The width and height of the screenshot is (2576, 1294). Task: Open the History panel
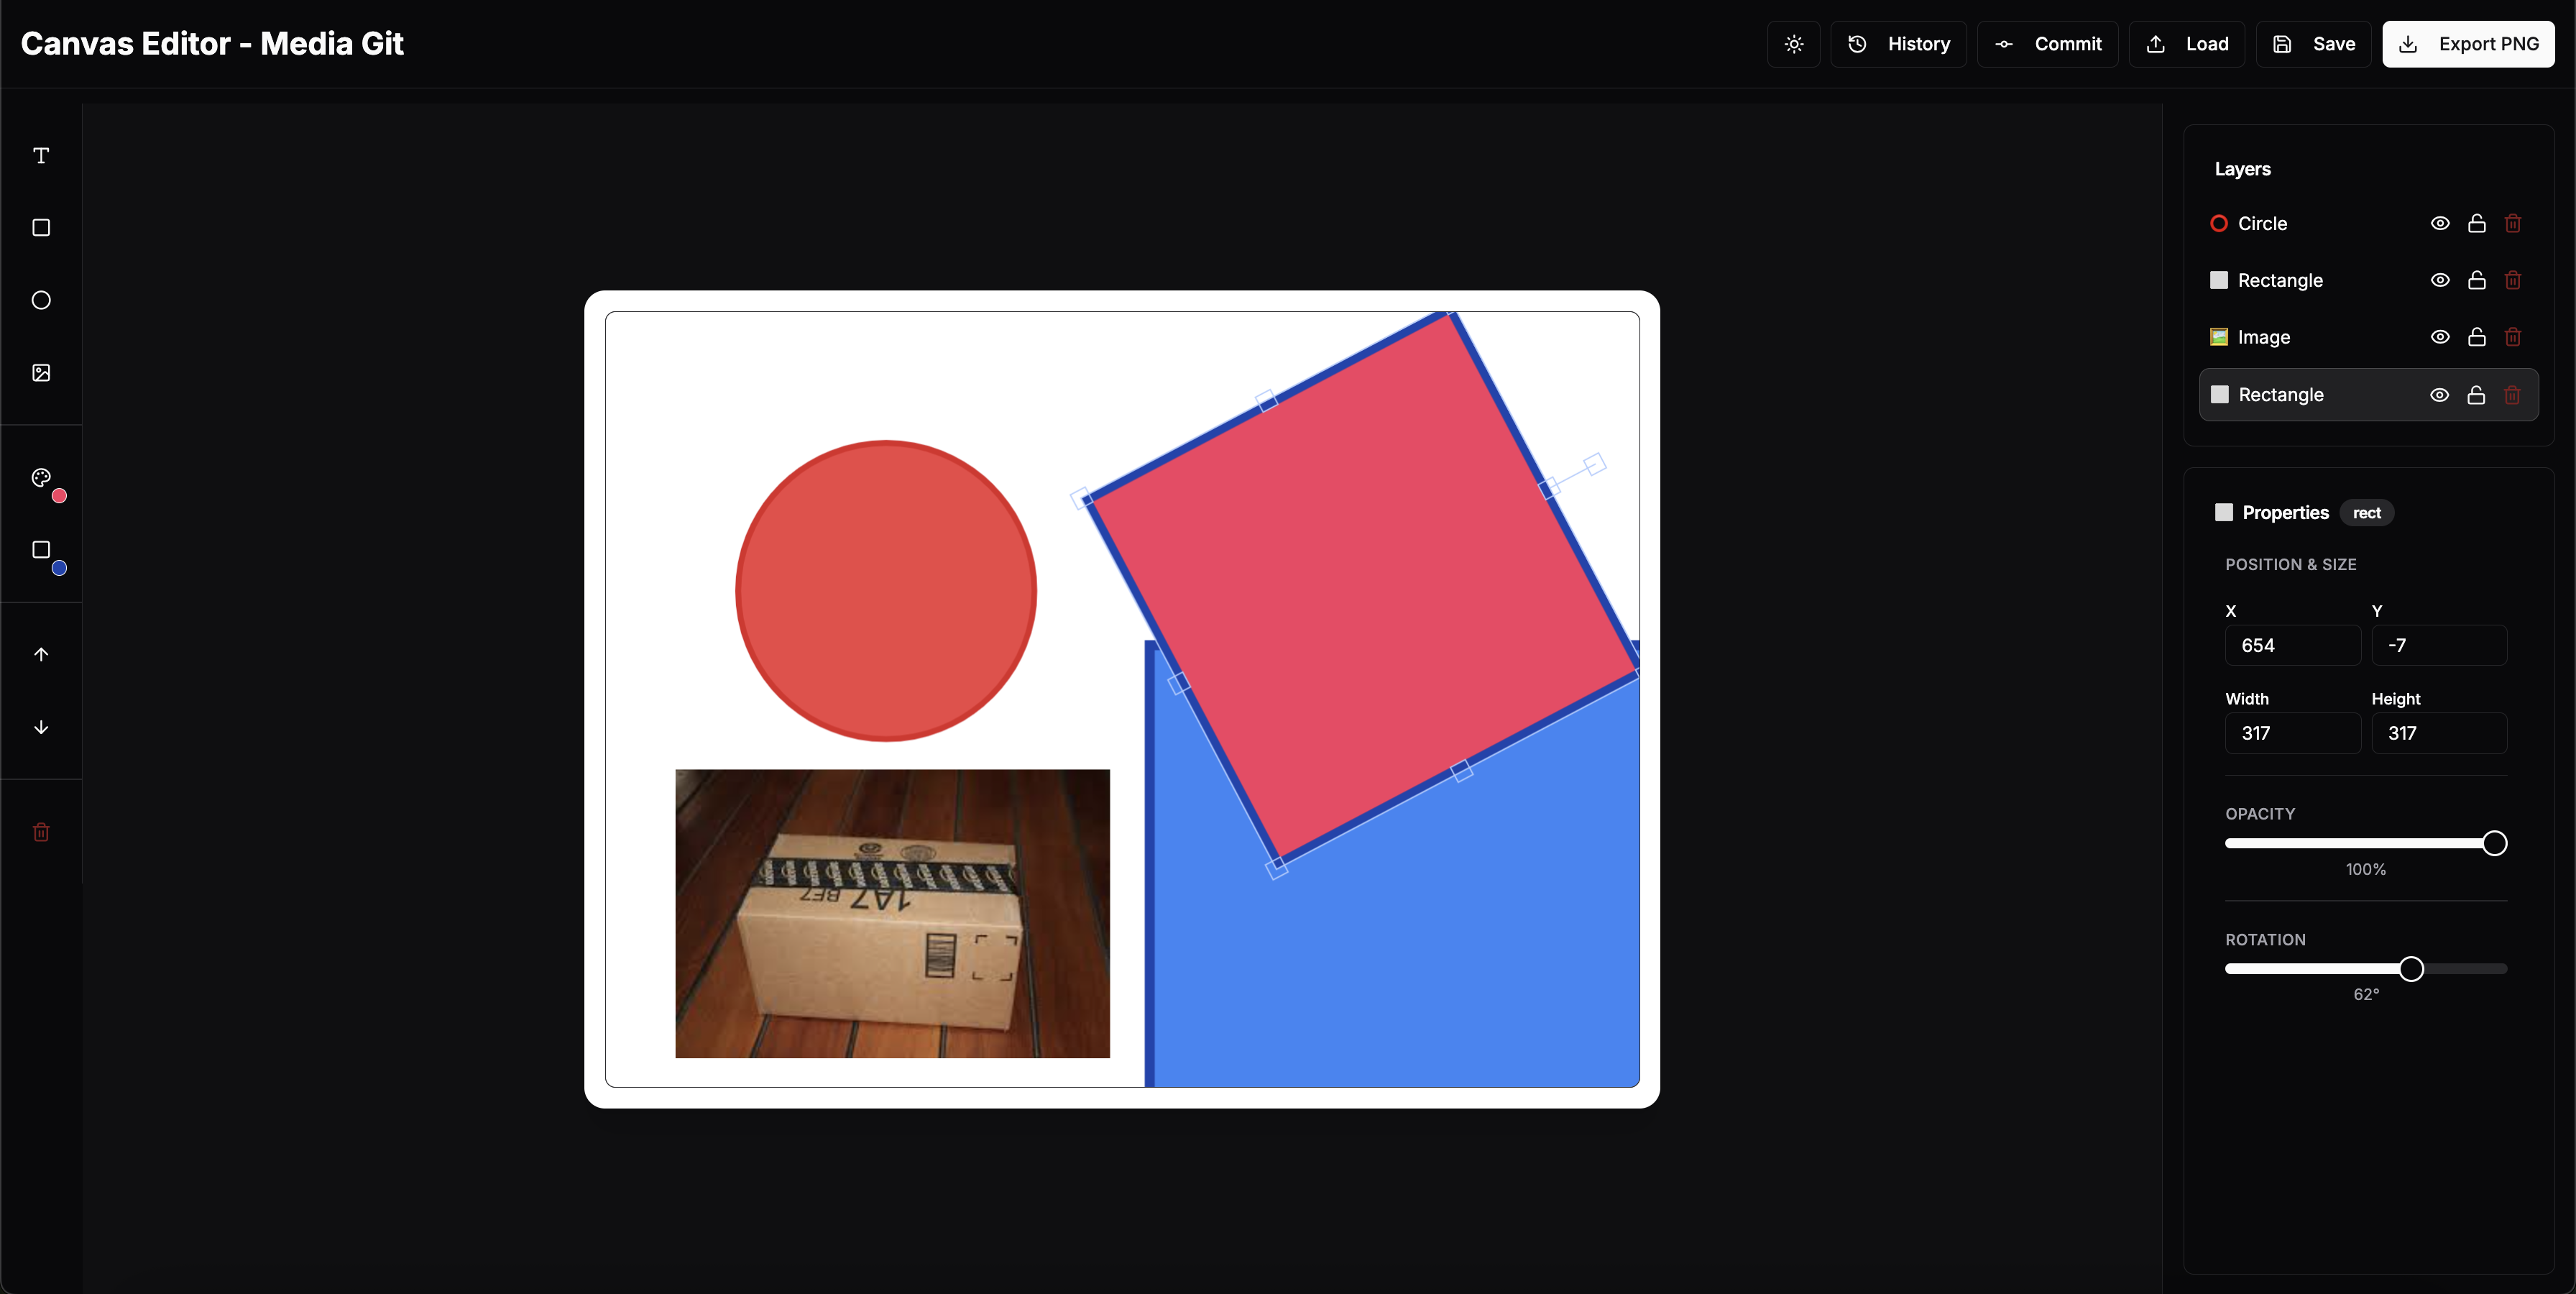click(x=1899, y=44)
